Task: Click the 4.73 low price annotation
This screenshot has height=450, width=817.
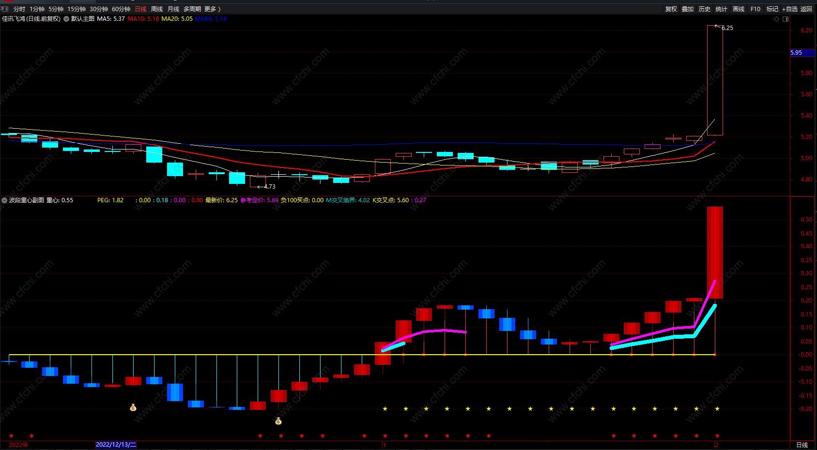Action: pyautogui.click(x=270, y=187)
